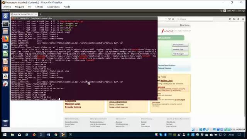Open the Terminal icon in Ubuntu launcher

point(5,24)
